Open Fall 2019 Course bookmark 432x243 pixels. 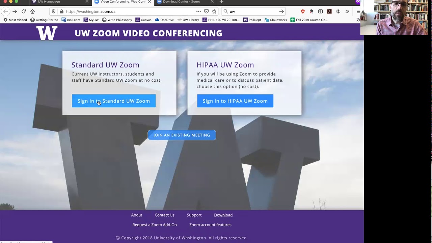pyautogui.click(x=309, y=20)
